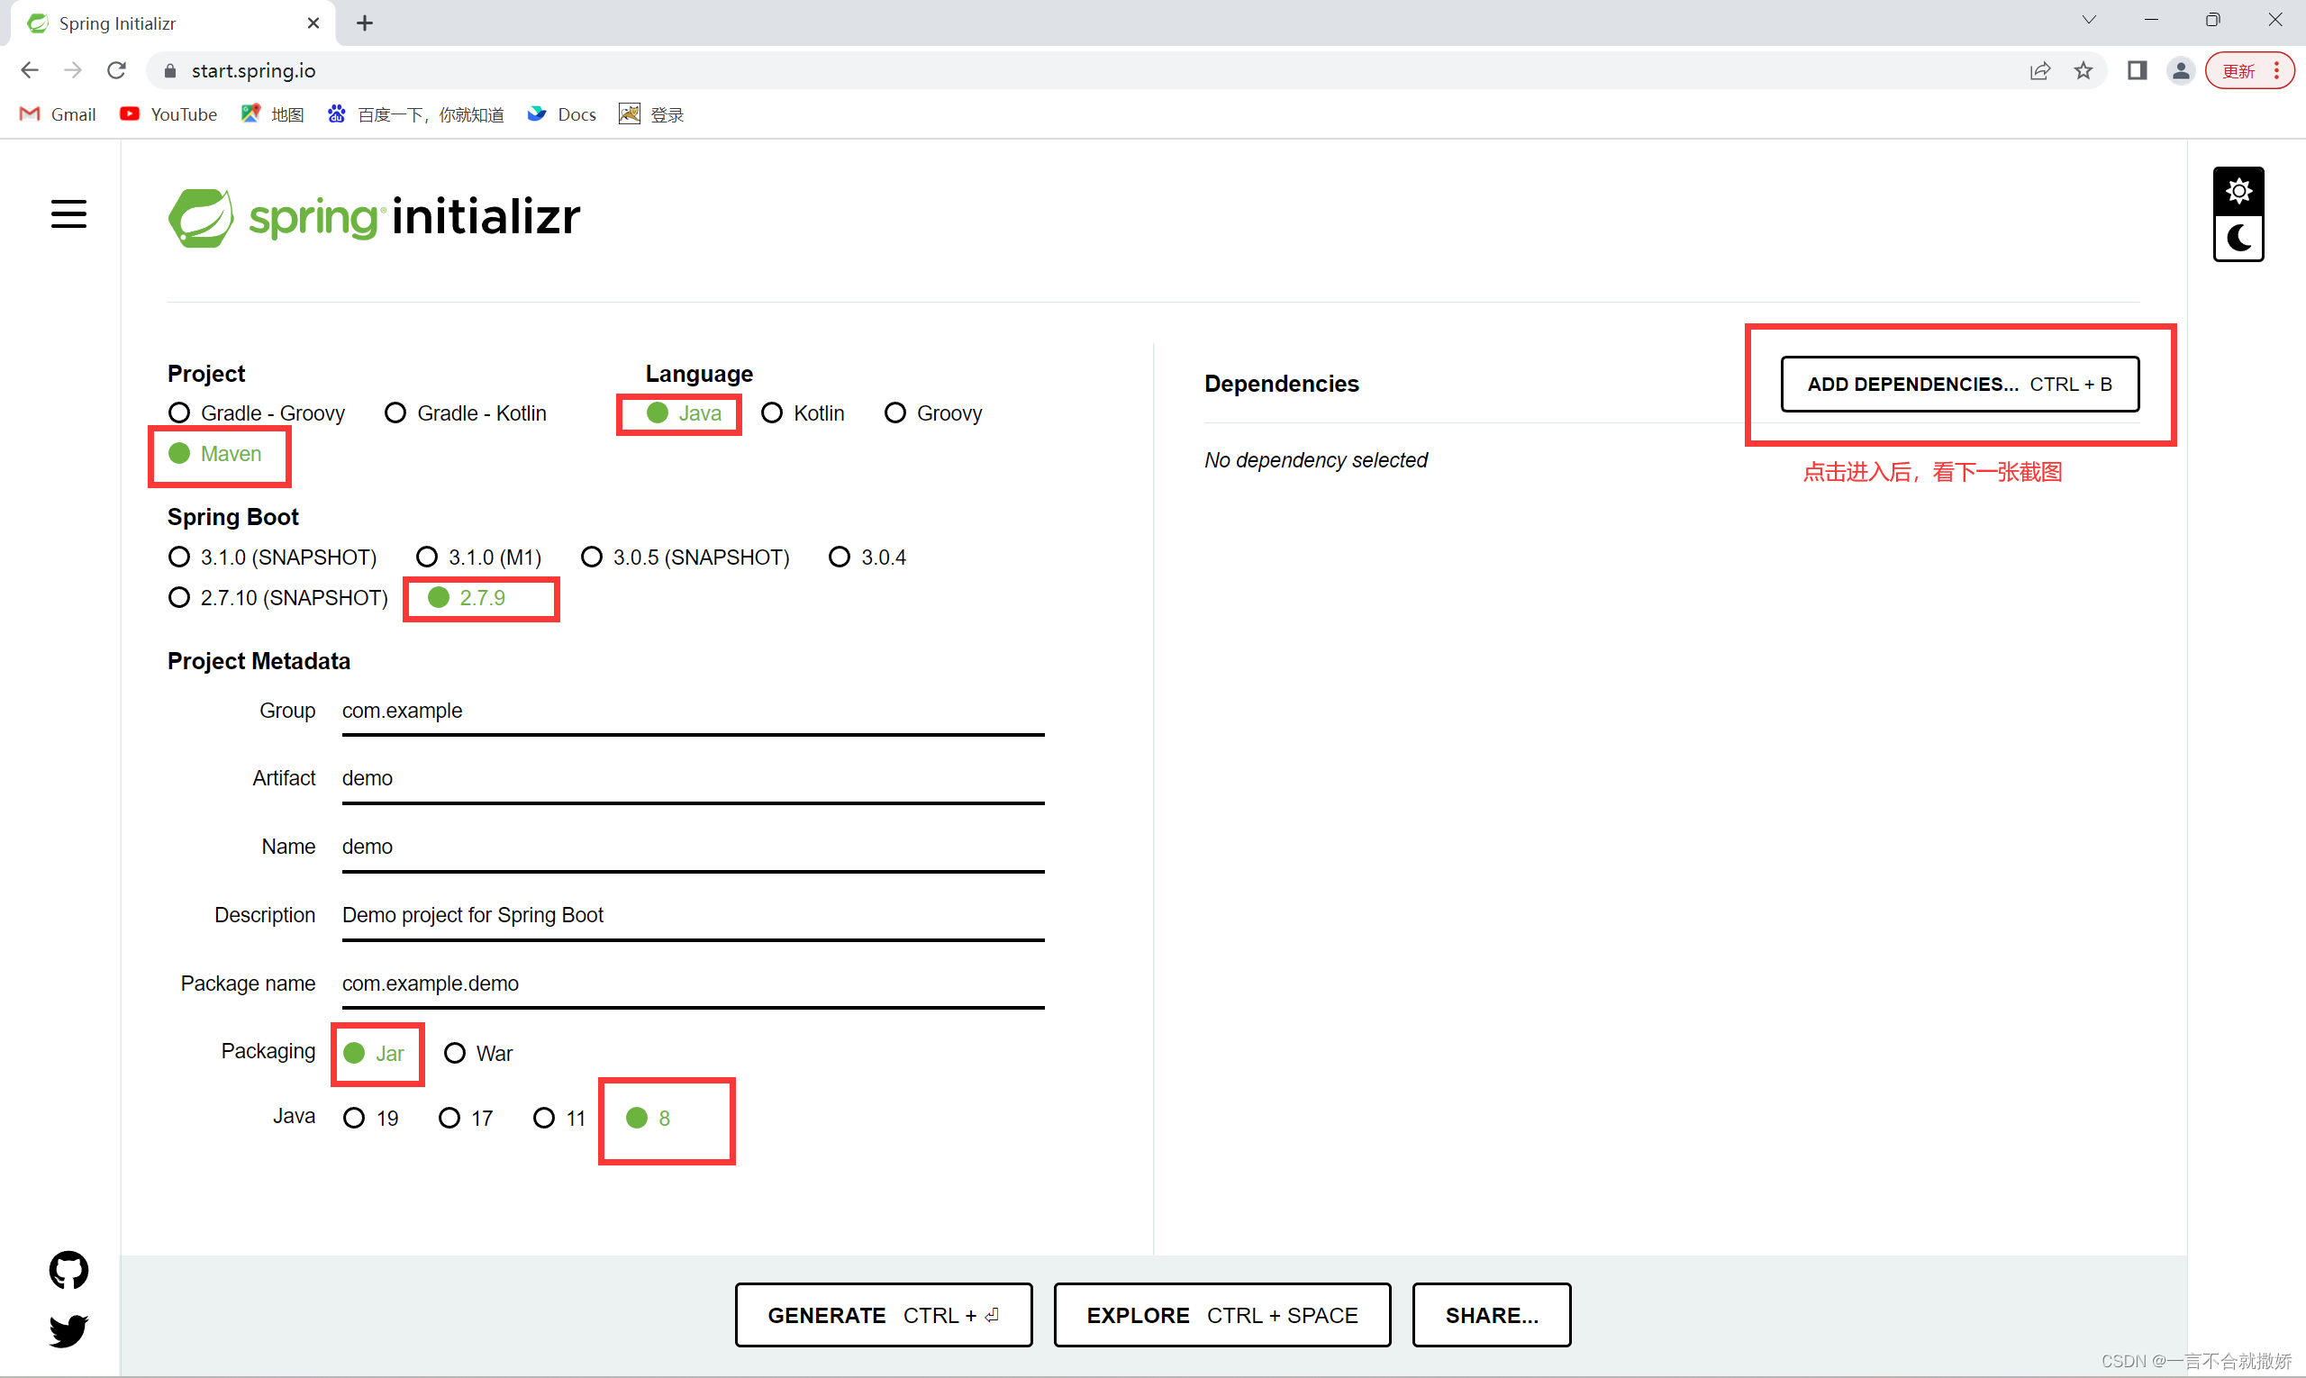This screenshot has height=1378, width=2306.
Task: Bookmark page with star icon
Action: pyautogui.click(x=2084, y=70)
